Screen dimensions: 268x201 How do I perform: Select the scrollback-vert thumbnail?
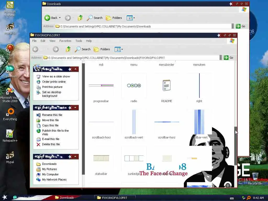pyautogui.click(x=134, y=122)
